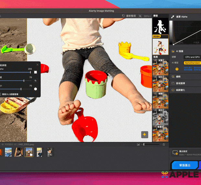The height and width of the screenshot is (185, 201).
Task: Close the brush parameters panel
Action: [37, 65]
